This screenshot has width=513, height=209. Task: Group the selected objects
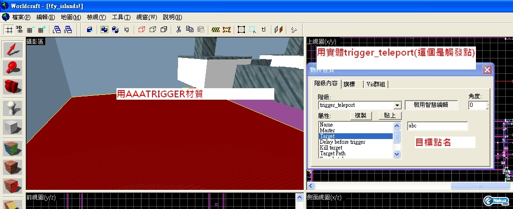pyautogui.click(x=104, y=30)
